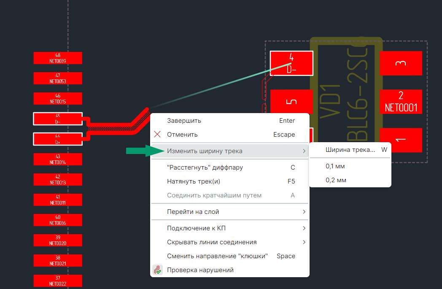The image size is (442, 289).
Task: Click the red X cancel icon
Action: click(x=157, y=135)
